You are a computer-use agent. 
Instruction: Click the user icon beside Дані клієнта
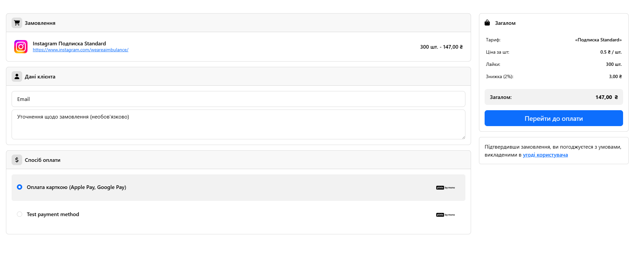(17, 76)
